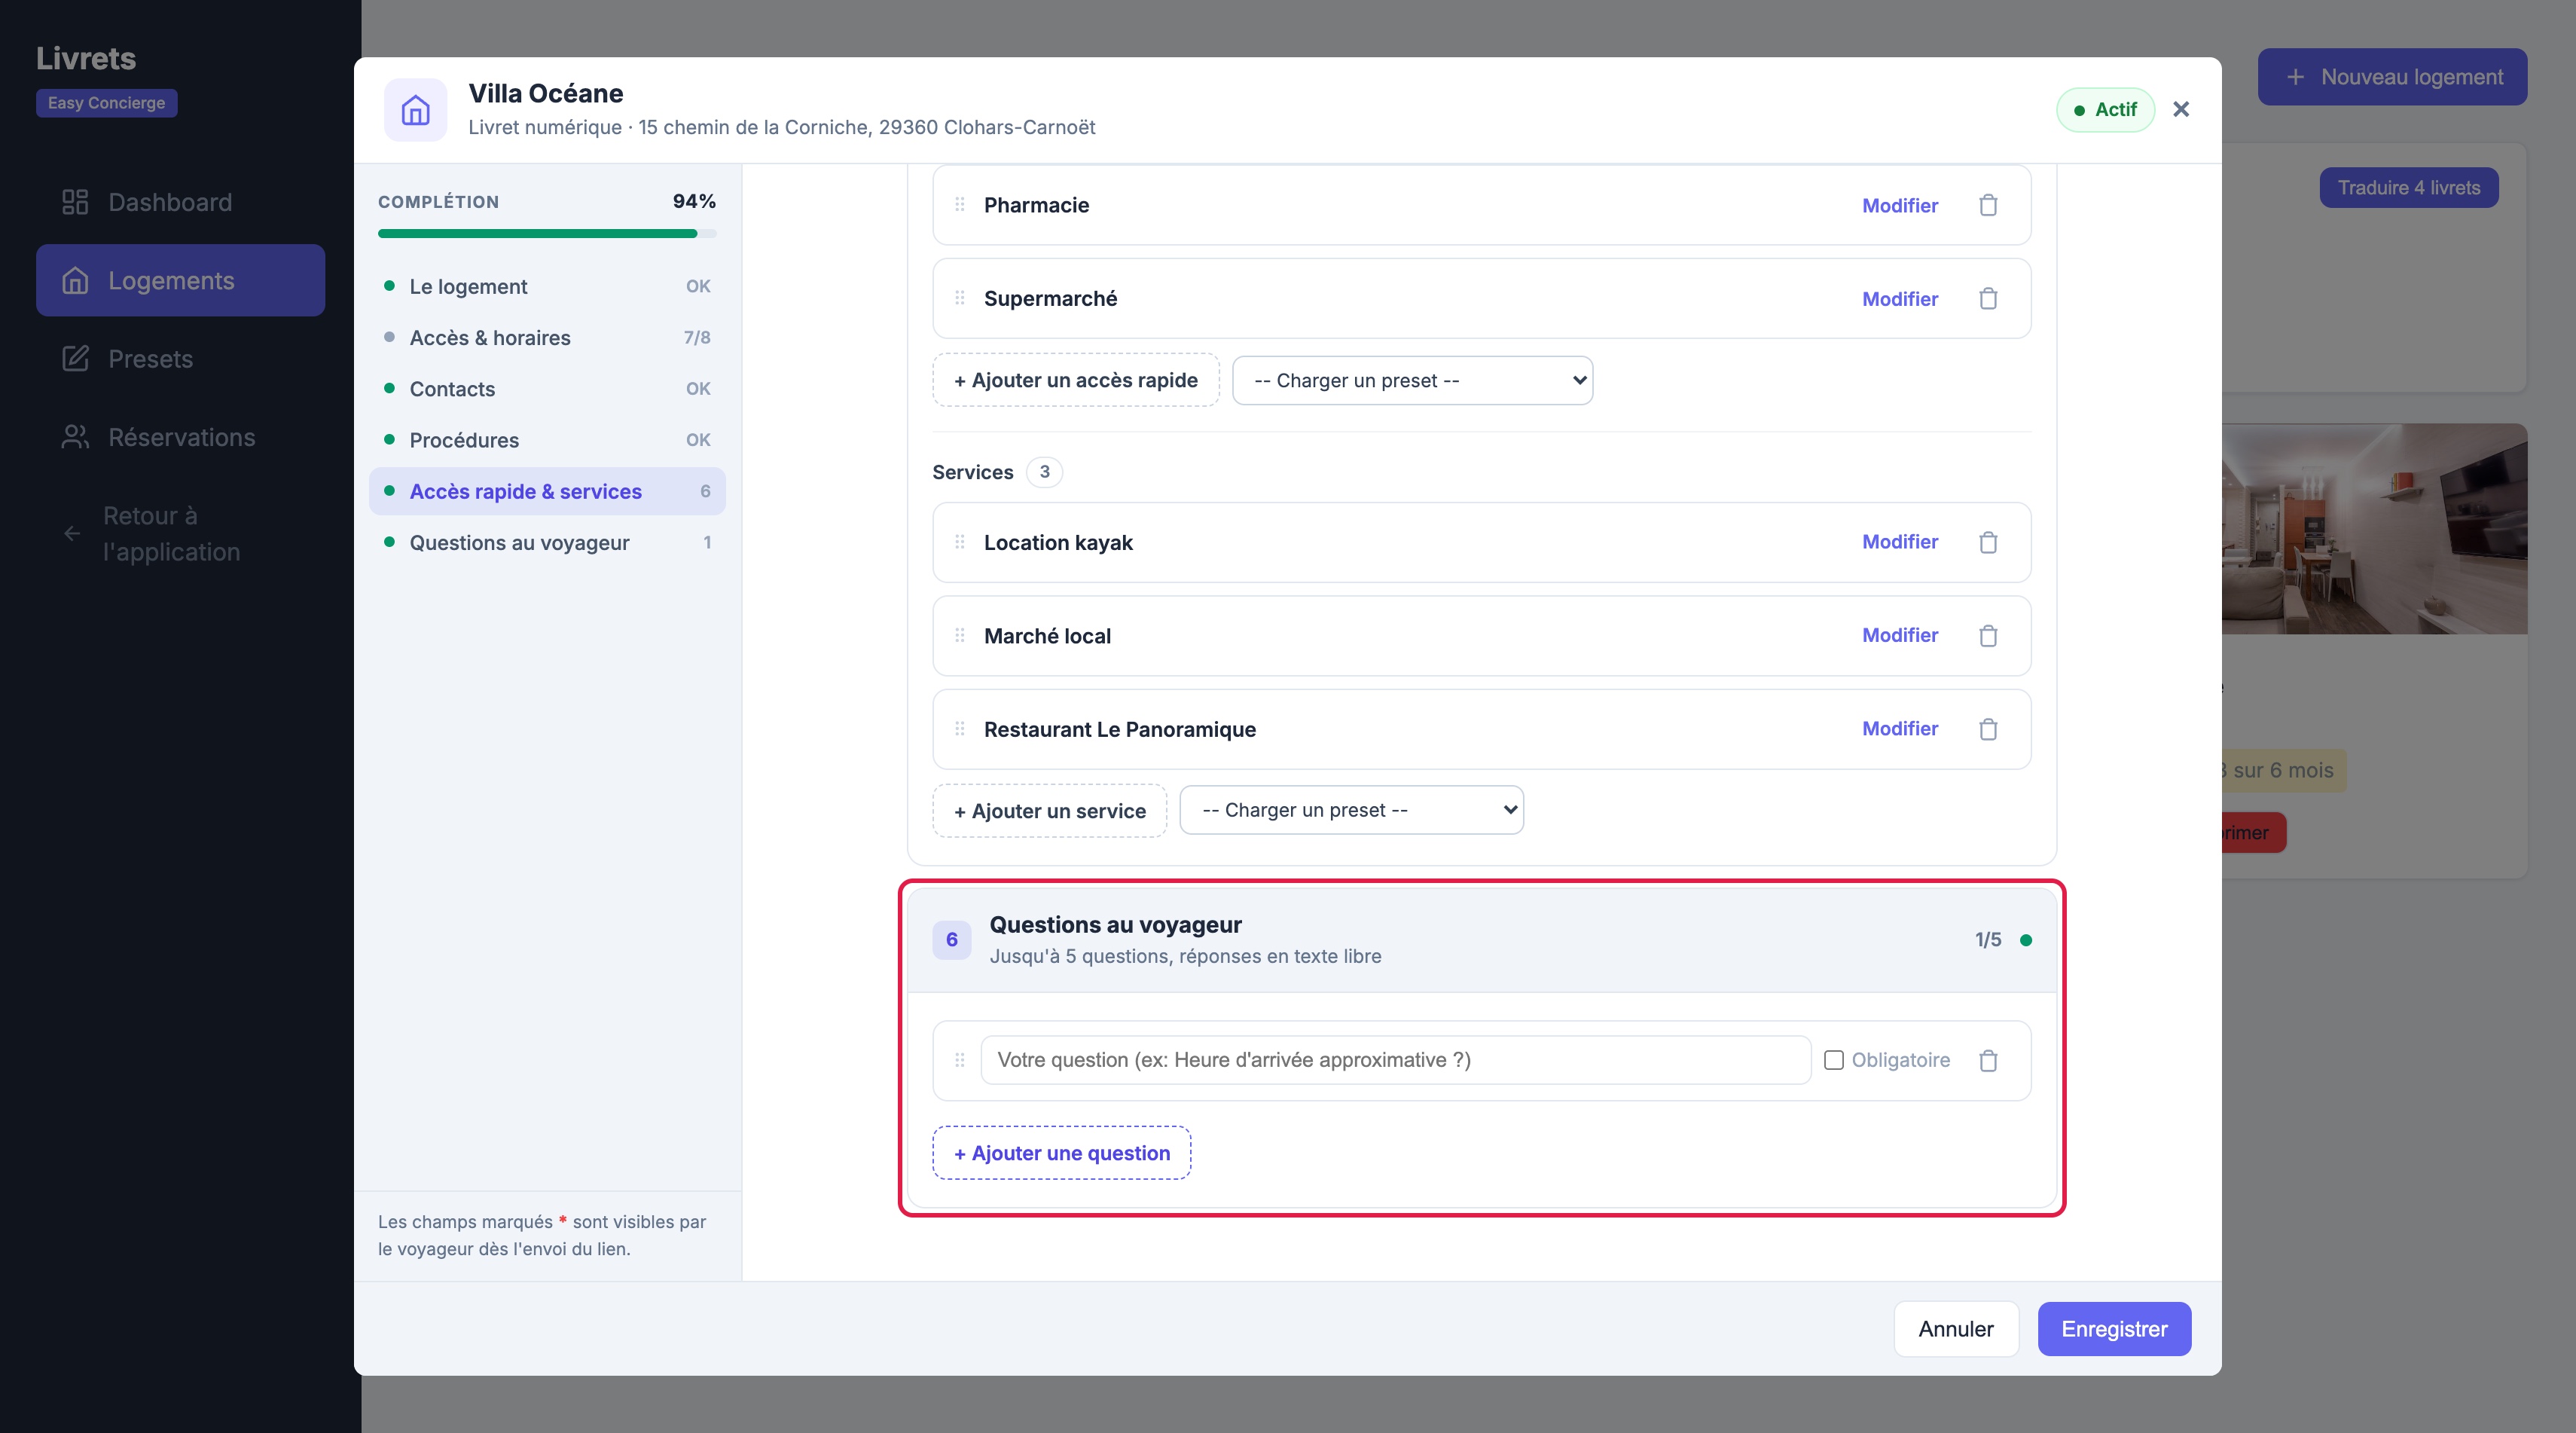
Task: Close the Villa Océane dialog
Action: click(2181, 109)
